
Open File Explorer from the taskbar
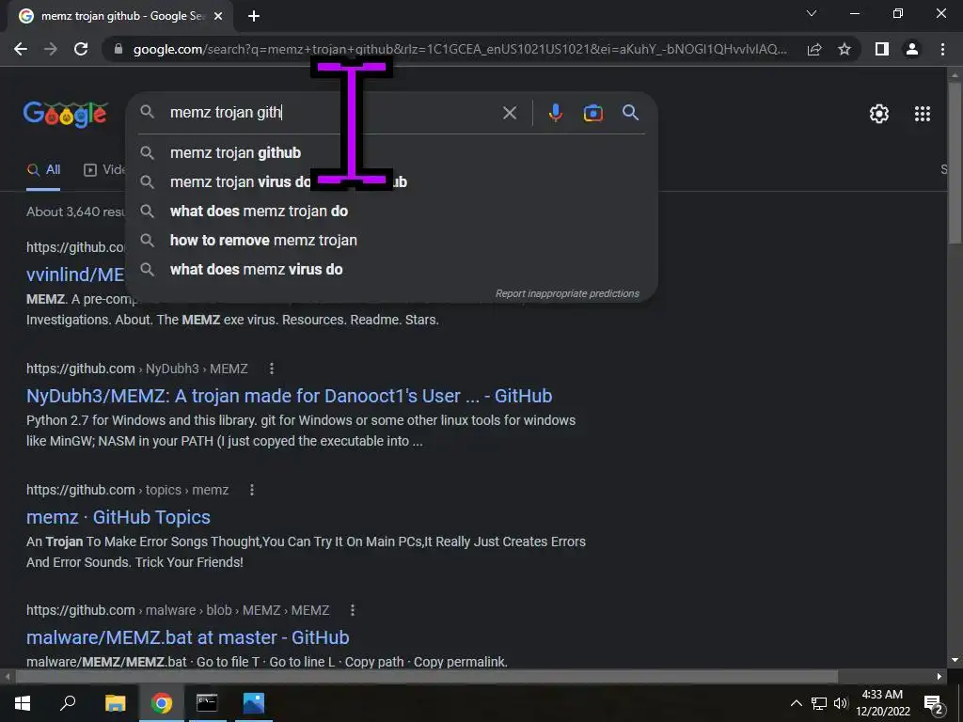[115, 703]
